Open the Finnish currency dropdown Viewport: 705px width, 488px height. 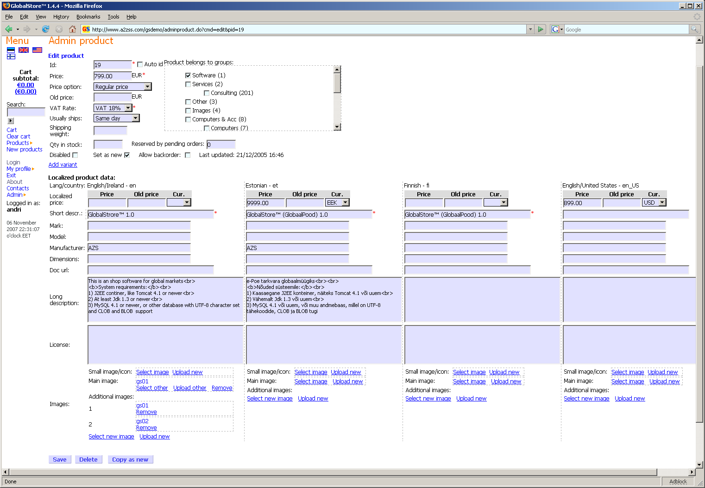pyautogui.click(x=496, y=202)
